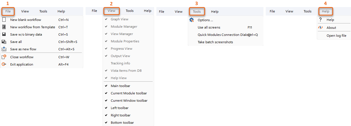Image resolution: width=351 pixels, height=126 pixels.
Task: Choose Take batch screenshots
Action: pyautogui.click(x=226, y=42)
